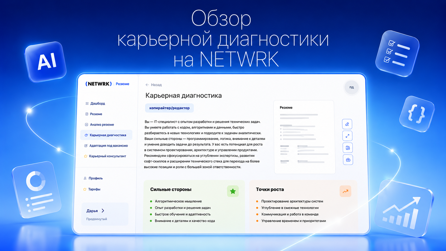Click the green star icon in Сильные стороны

point(233,191)
